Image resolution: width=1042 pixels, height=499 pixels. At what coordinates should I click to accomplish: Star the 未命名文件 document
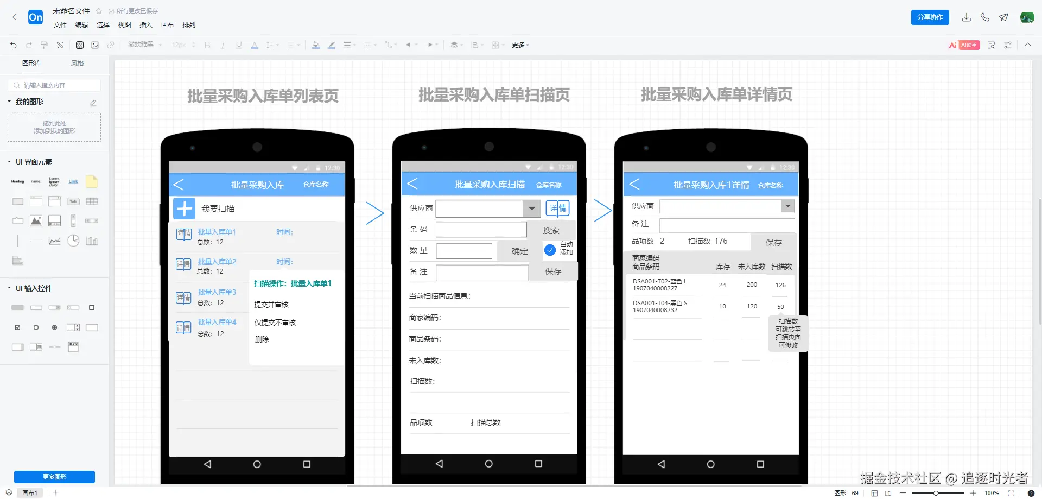[x=99, y=11]
